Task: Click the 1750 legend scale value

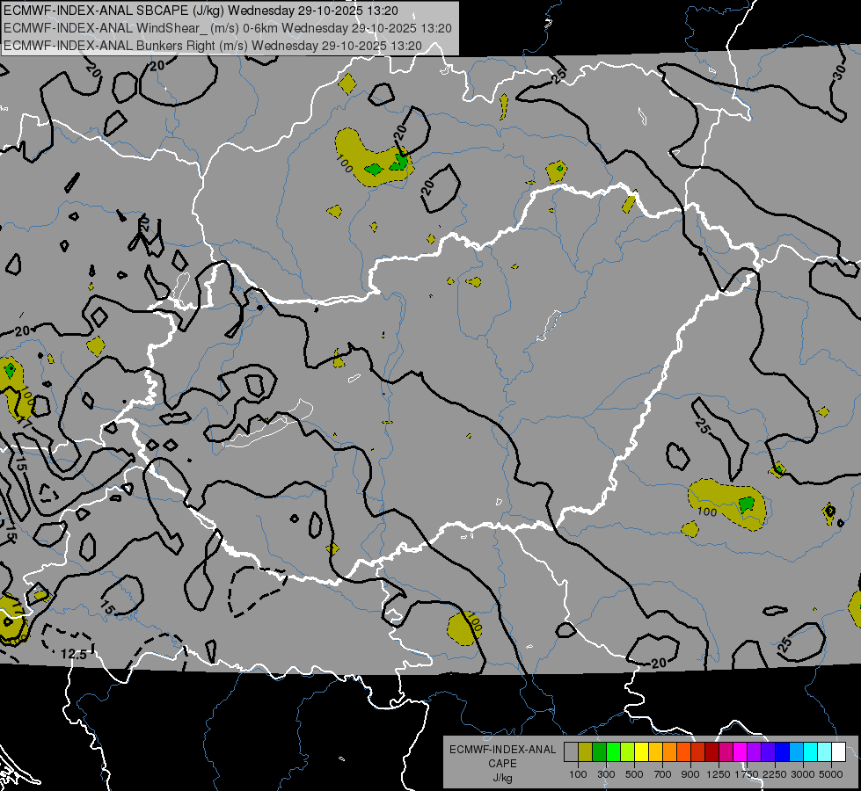Action: tap(747, 774)
